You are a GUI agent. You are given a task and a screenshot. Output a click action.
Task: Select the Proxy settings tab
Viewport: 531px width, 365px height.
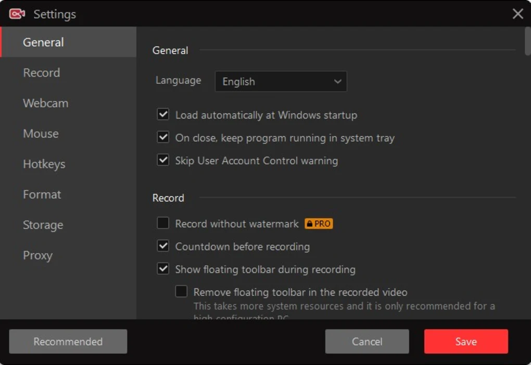(x=37, y=255)
